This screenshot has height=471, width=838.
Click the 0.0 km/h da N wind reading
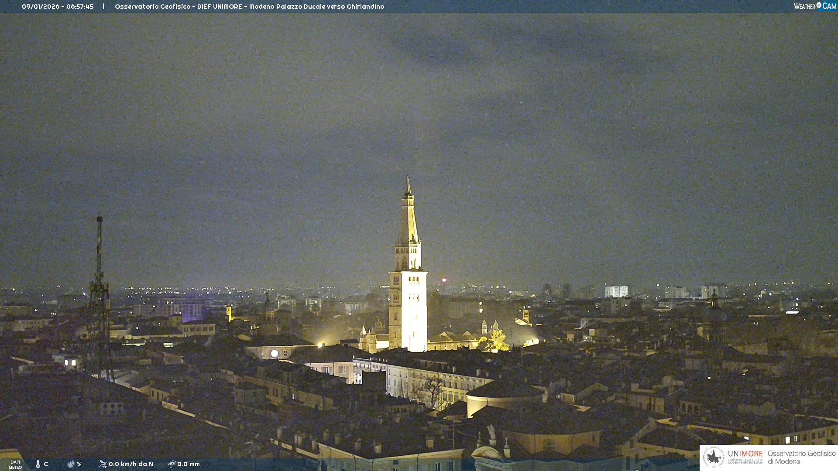(x=131, y=464)
